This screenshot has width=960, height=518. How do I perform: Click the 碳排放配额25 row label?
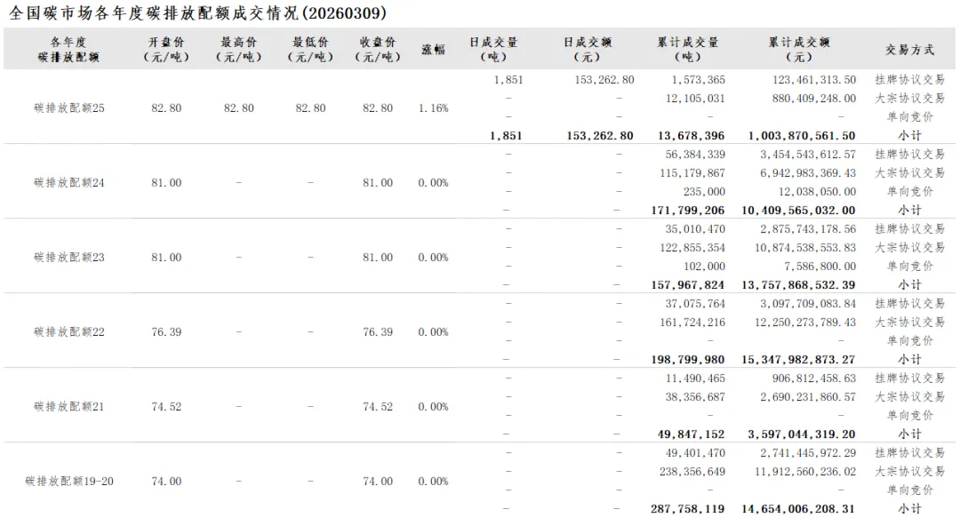(69, 108)
